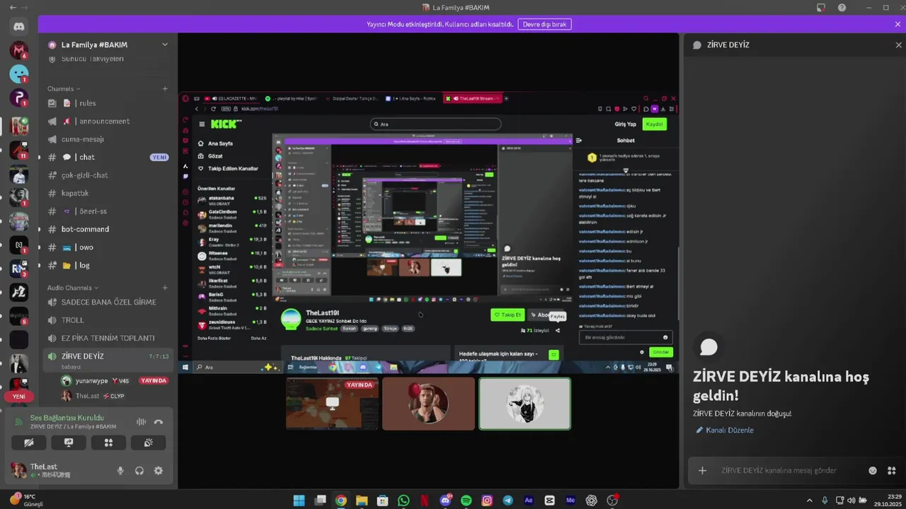Open the HZ logo server icon
The height and width of the screenshot is (509, 906).
tap(19, 291)
